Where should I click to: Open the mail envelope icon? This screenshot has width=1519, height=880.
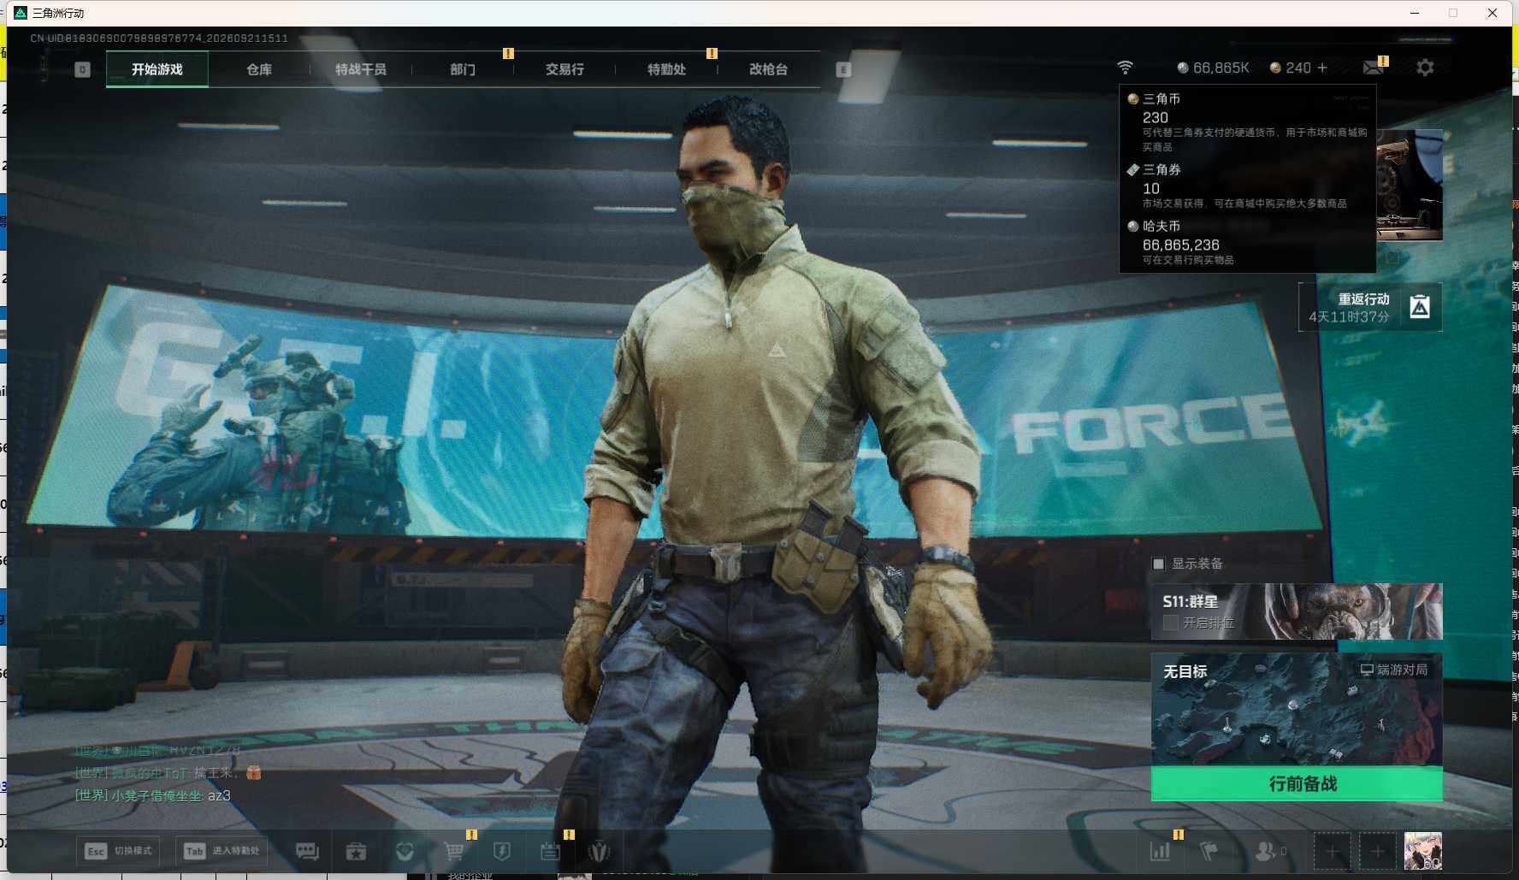click(1374, 68)
